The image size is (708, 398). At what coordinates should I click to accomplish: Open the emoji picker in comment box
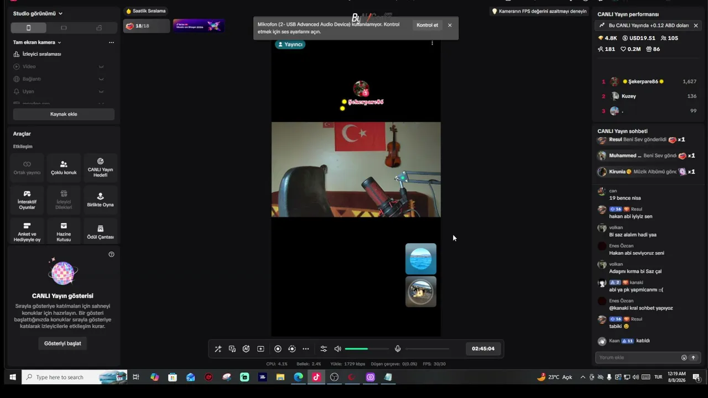(684, 358)
